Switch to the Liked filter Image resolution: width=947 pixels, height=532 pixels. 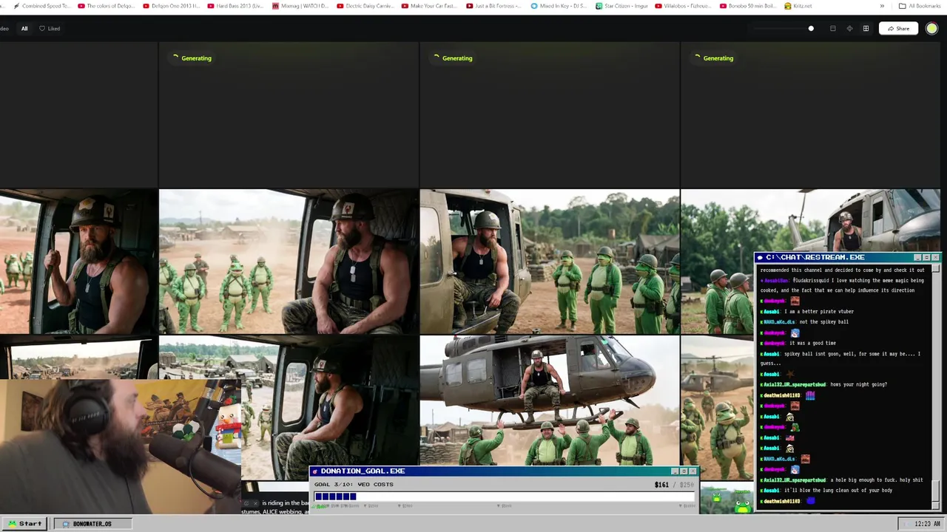(50, 28)
